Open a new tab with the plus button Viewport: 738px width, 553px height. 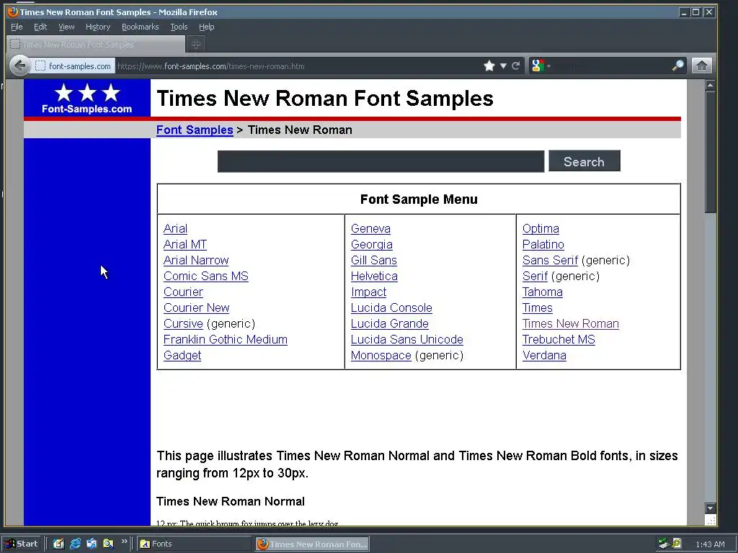click(196, 44)
